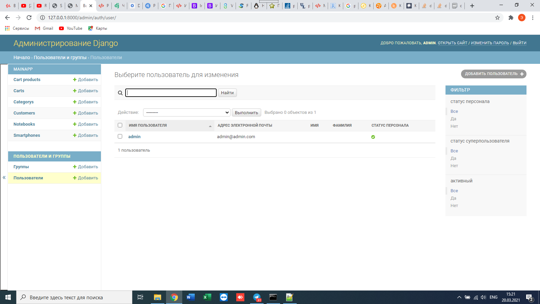Reload the page with the refresh icon
540x304 pixels.
point(29,18)
